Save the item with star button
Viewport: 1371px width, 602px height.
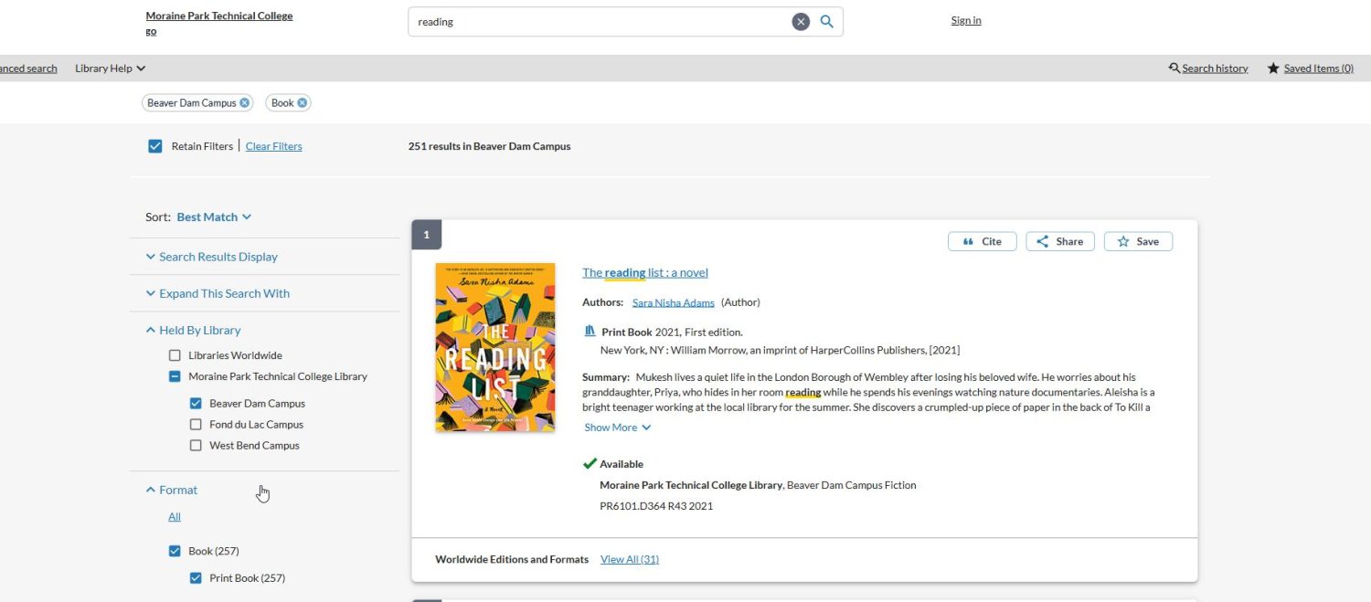click(x=1138, y=241)
